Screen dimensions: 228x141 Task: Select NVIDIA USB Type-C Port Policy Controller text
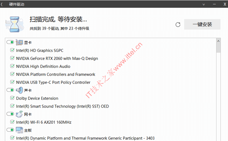point(53,82)
